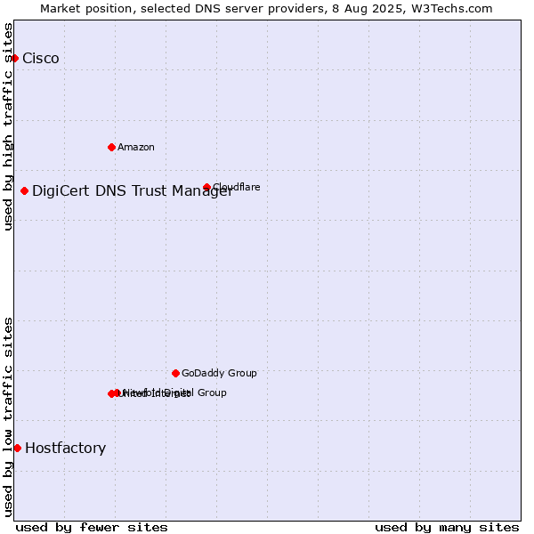
Task: Select the Amazon red marker
Action: pyautogui.click(x=111, y=148)
